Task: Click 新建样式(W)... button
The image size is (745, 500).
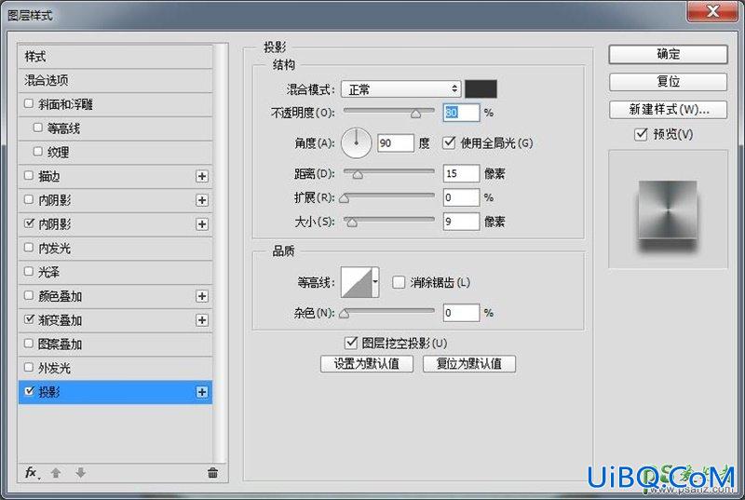Action: [x=668, y=110]
